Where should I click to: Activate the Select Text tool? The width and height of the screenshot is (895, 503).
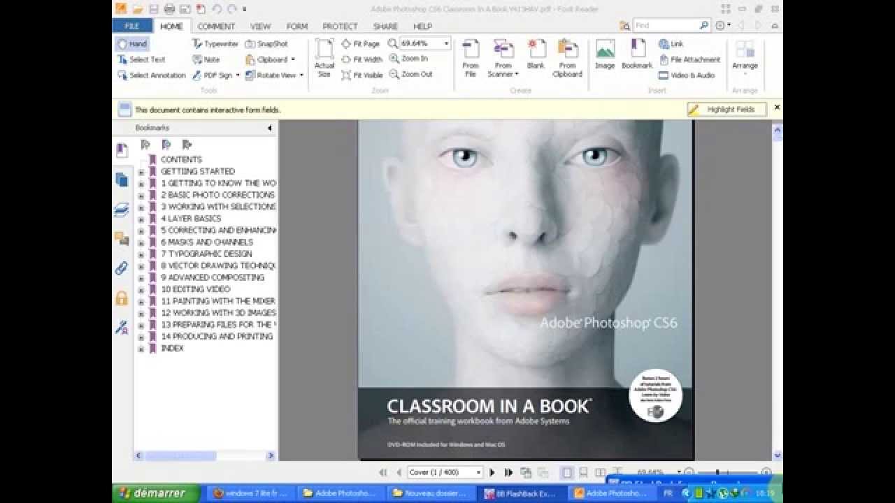point(141,59)
